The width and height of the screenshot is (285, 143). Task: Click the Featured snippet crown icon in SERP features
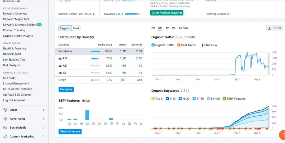point(69,124)
